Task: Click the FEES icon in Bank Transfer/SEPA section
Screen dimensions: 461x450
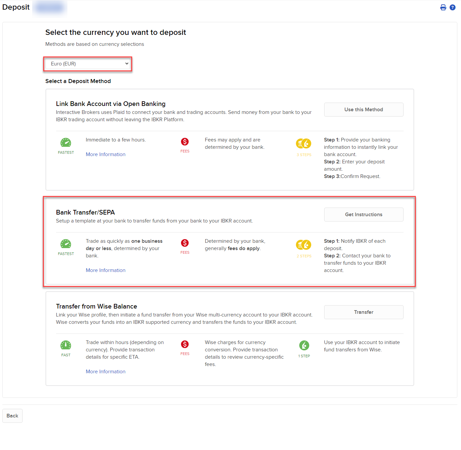Action: (185, 244)
